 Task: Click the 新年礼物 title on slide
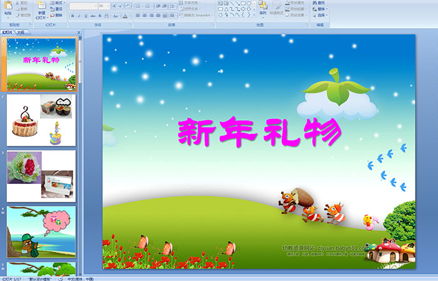tap(260, 131)
